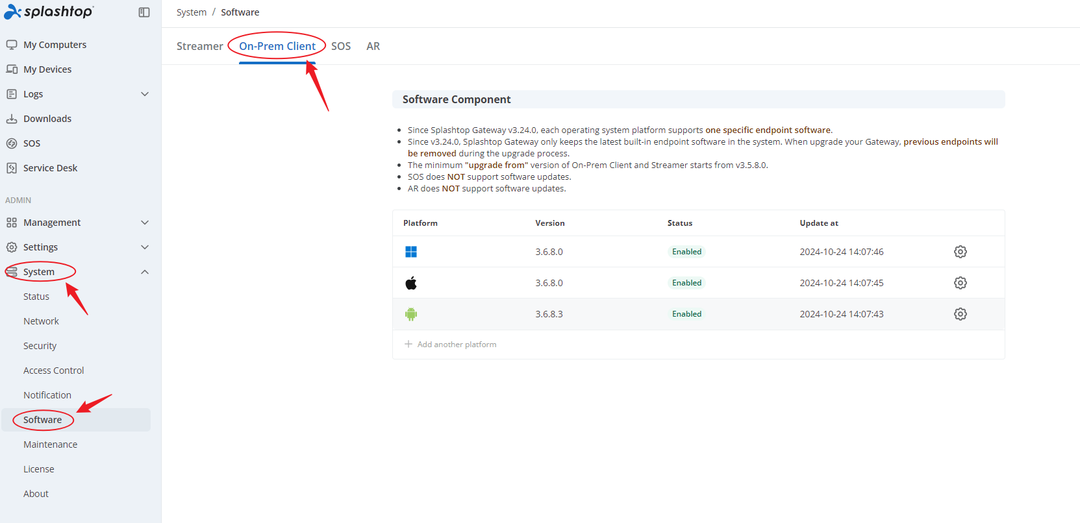
Task: Click the Software Component heading
Action: (x=457, y=99)
